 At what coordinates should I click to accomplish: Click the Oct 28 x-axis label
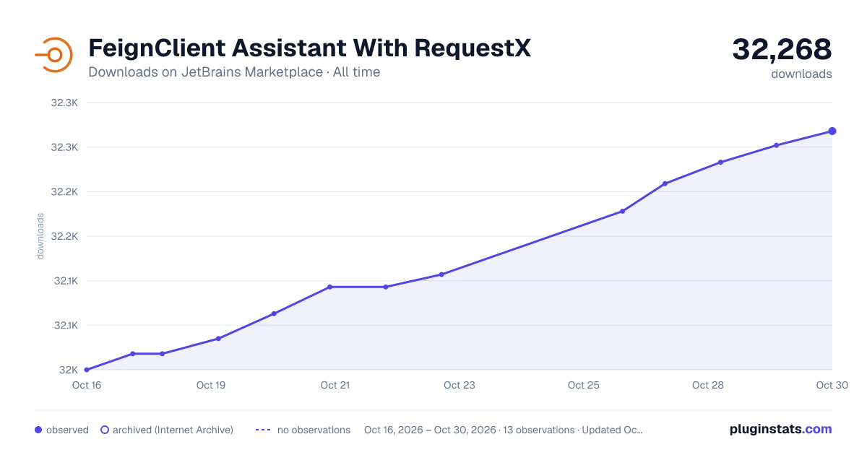(708, 385)
